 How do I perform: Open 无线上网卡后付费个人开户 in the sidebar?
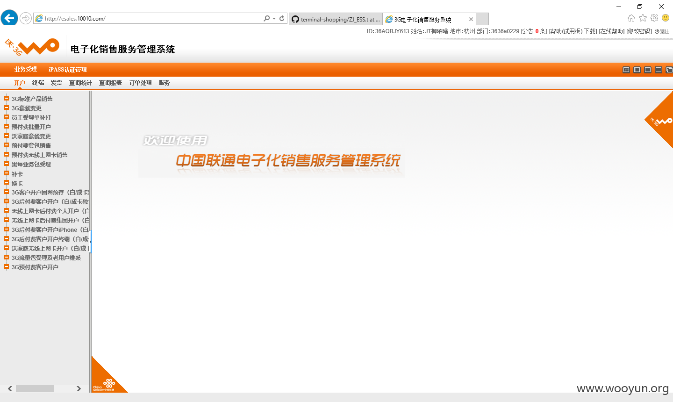coord(50,211)
